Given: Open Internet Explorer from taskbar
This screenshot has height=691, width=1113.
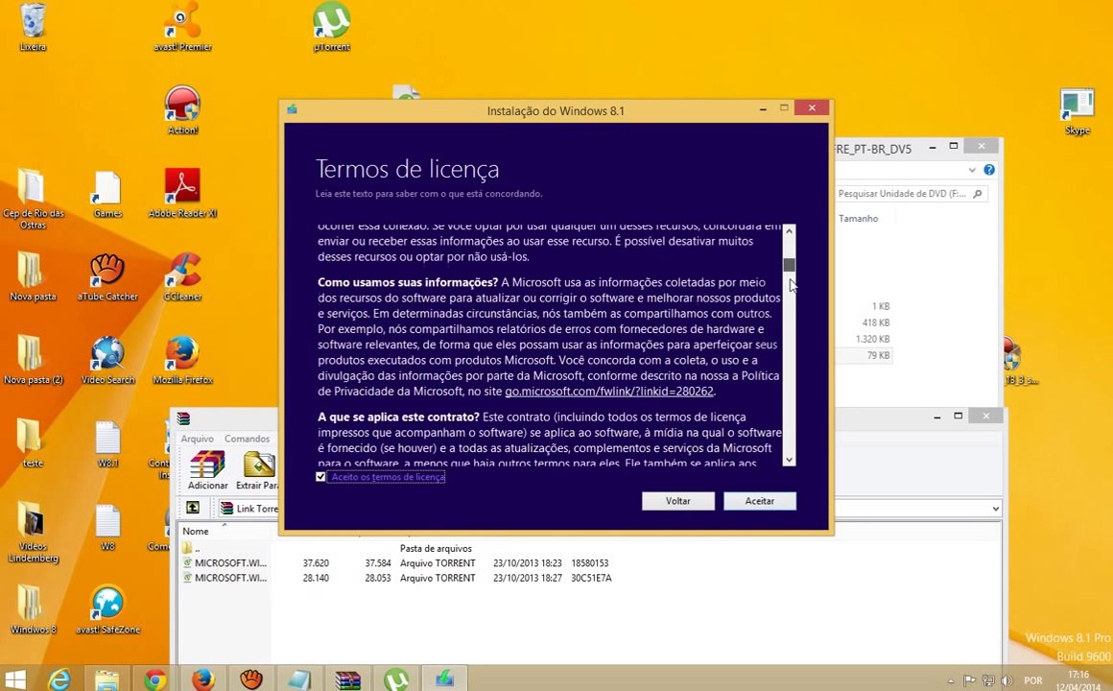Looking at the screenshot, I should (59, 679).
